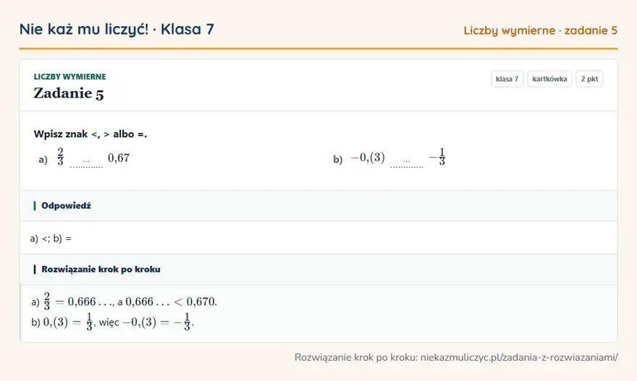The height and width of the screenshot is (381, 637).
Task: Click the answer text 'a) <; b) ='
Action: pos(51,238)
